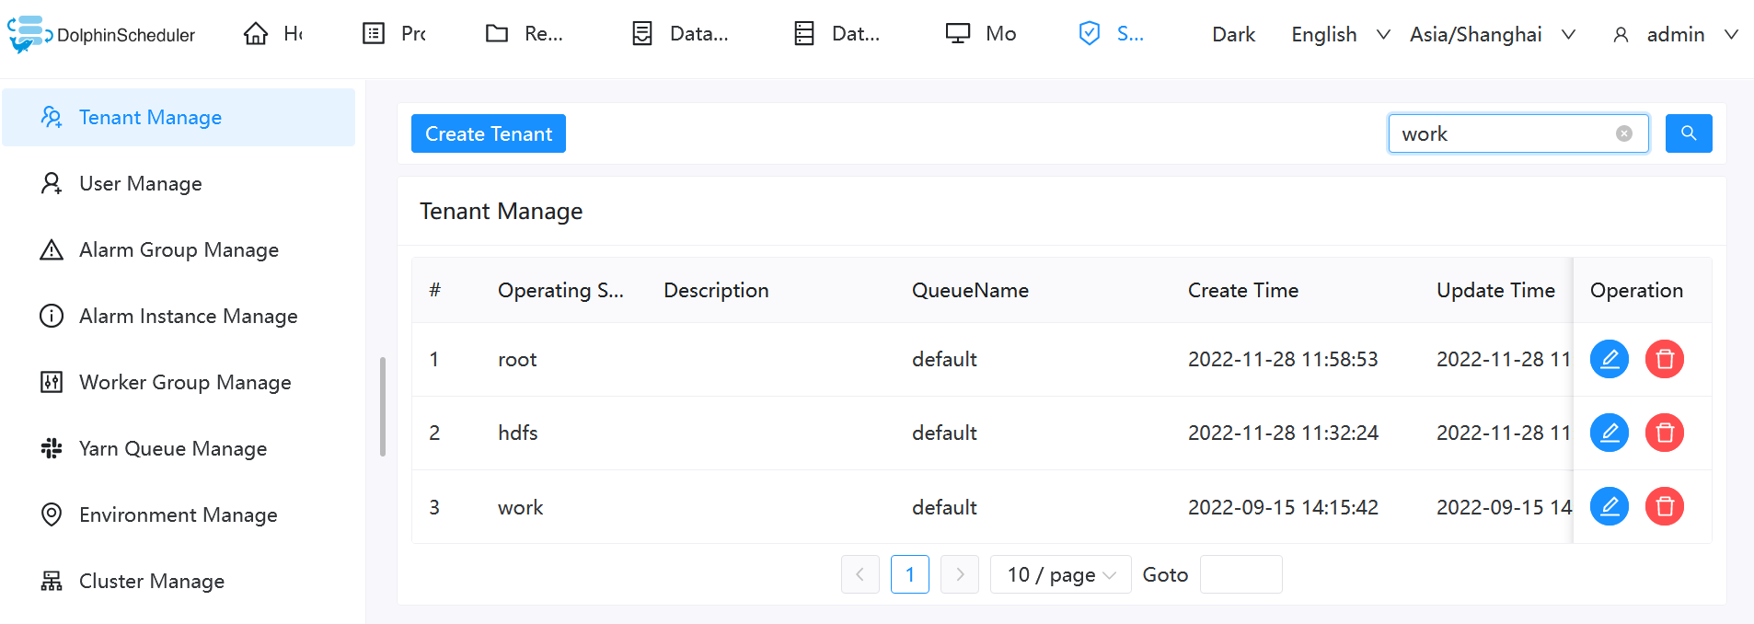Open the 10 / page size dropdown
This screenshot has width=1754, height=624.
pos(1061,574)
